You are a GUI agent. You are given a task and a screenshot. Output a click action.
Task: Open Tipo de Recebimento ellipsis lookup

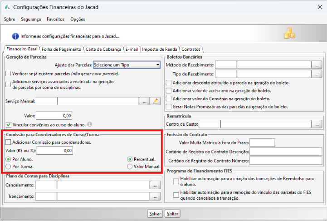(317, 74)
